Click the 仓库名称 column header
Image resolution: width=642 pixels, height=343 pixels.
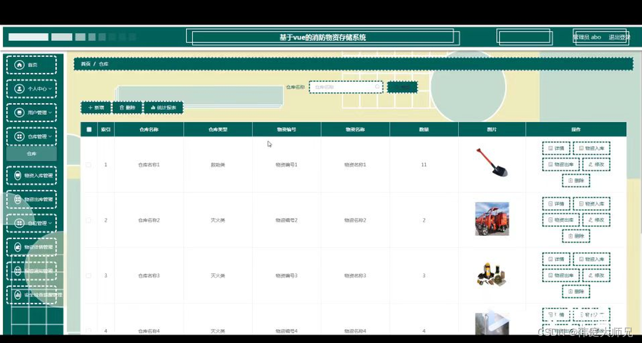coord(149,129)
